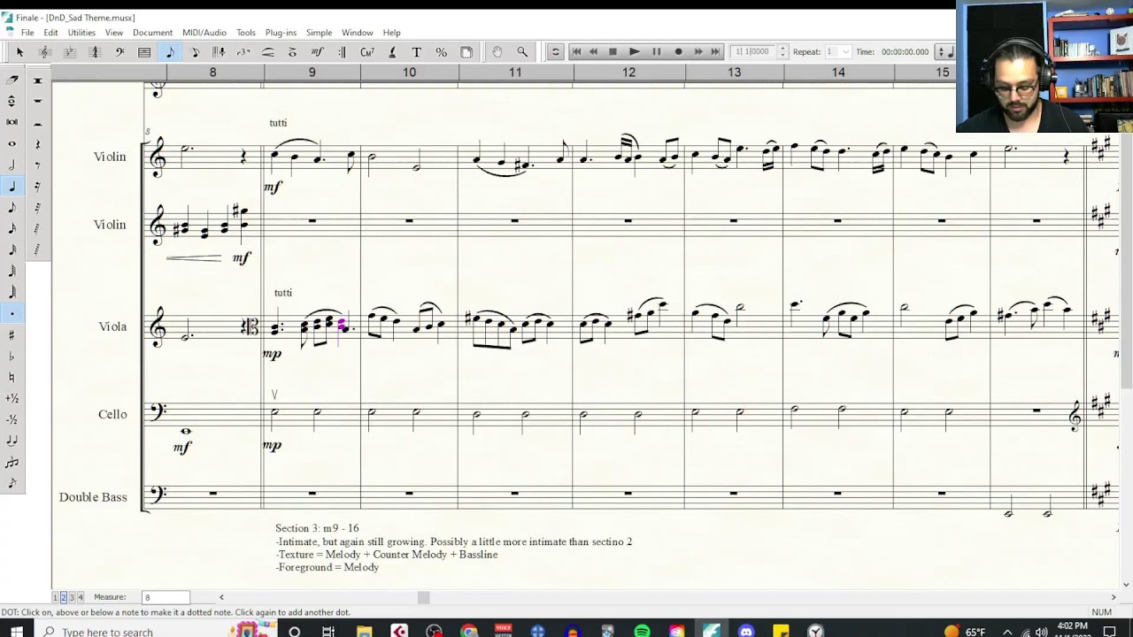
Task: Select eighth rest in rests palette
Action: click(37, 165)
